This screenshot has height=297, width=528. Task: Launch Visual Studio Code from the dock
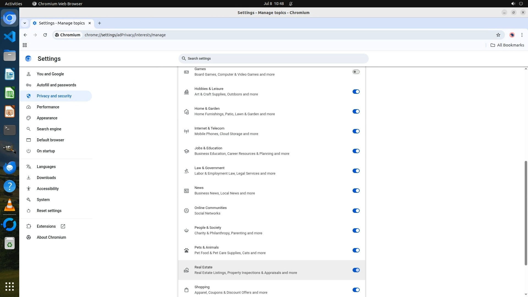pyautogui.click(x=10, y=37)
